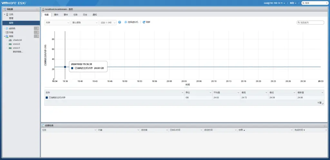This screenshot has height=160, width=330.
Task: Open the 过去 1 小时 time range dropdown
Action: click(x=108, y=22)
